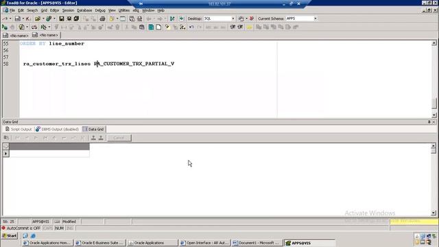Click the Cancel button in grid toolbar
The image size is (439, 247).
pos(119,138)
